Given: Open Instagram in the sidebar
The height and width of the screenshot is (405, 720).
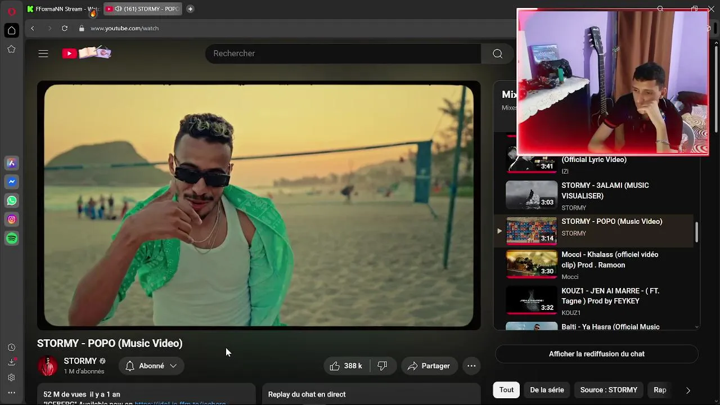Looking at the screenshot, I should click(12, 219).
